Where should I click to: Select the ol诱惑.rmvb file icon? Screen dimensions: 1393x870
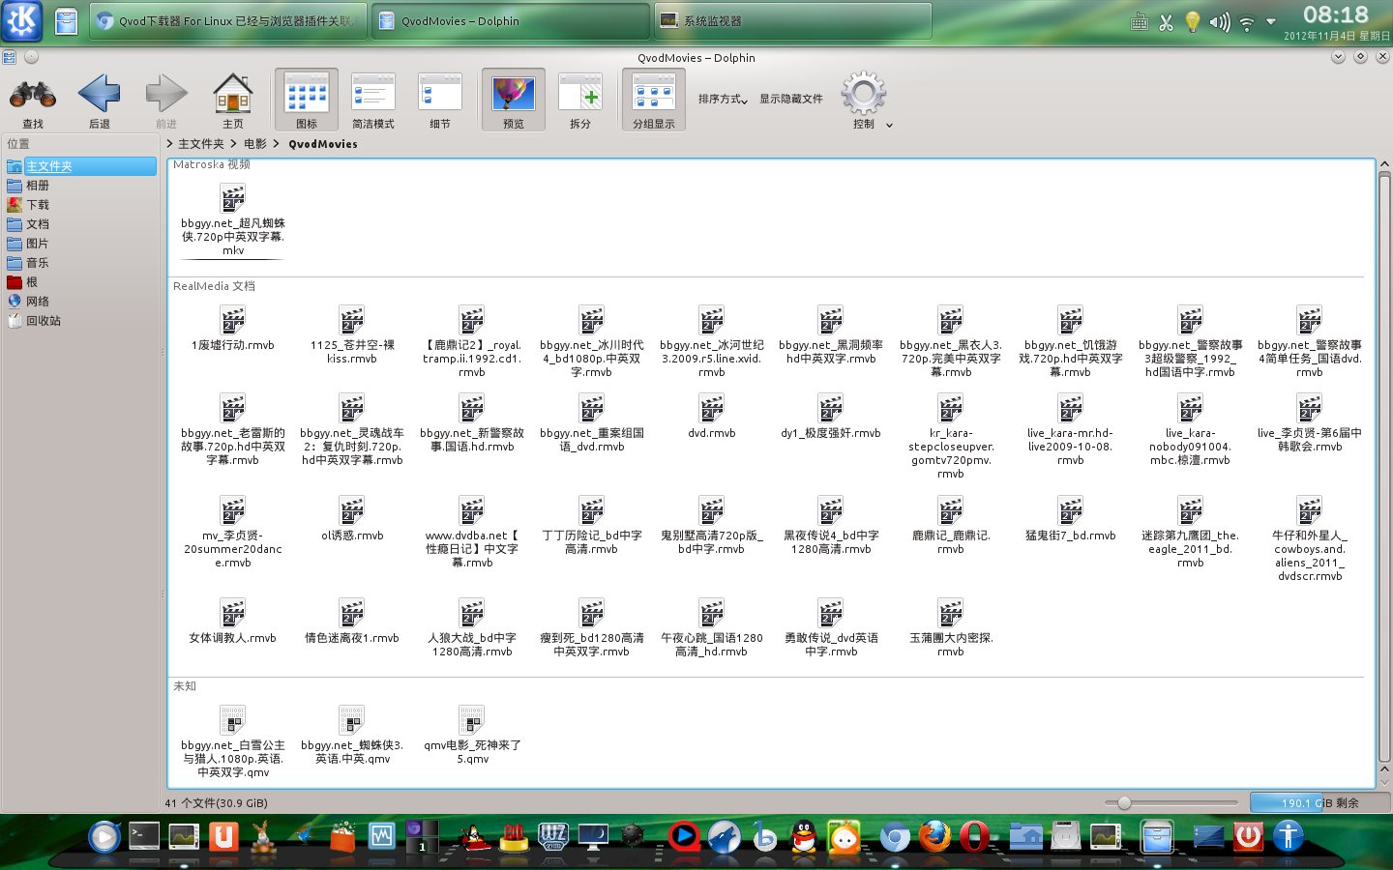pos(352,510)
